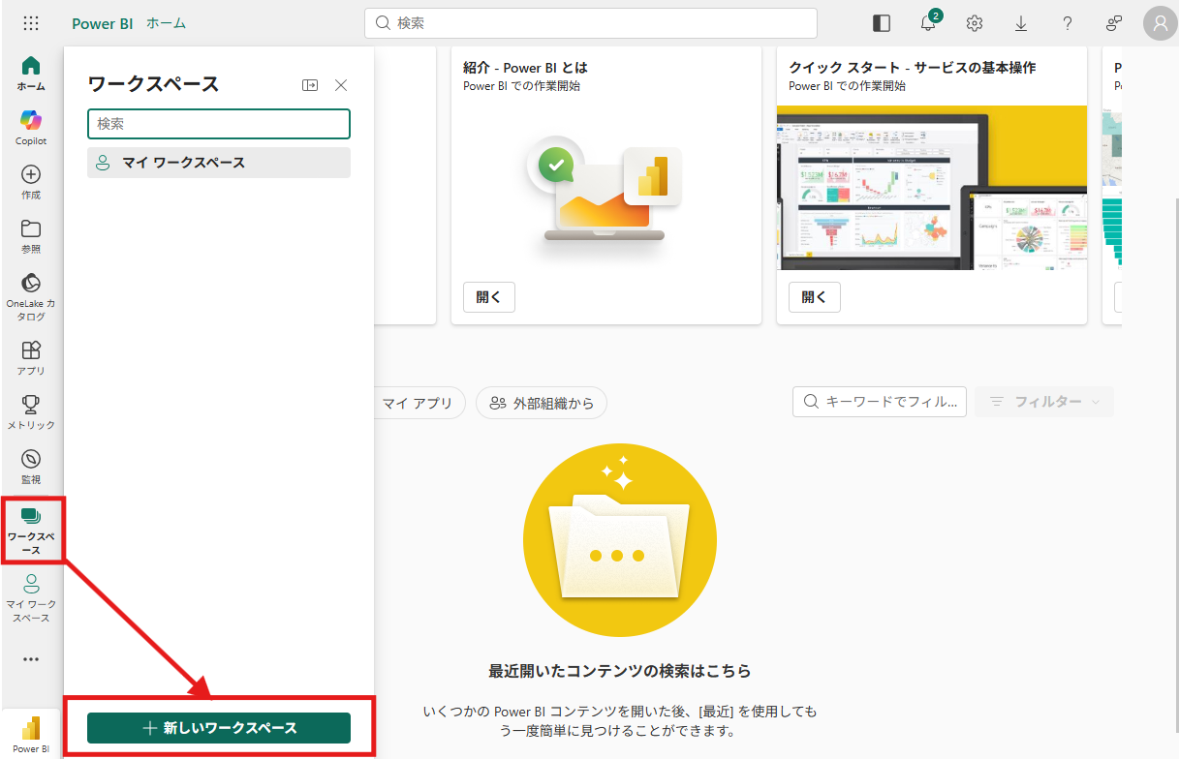Click the download arrow icon in header

pyautogui.click(x=1021, y=23)
